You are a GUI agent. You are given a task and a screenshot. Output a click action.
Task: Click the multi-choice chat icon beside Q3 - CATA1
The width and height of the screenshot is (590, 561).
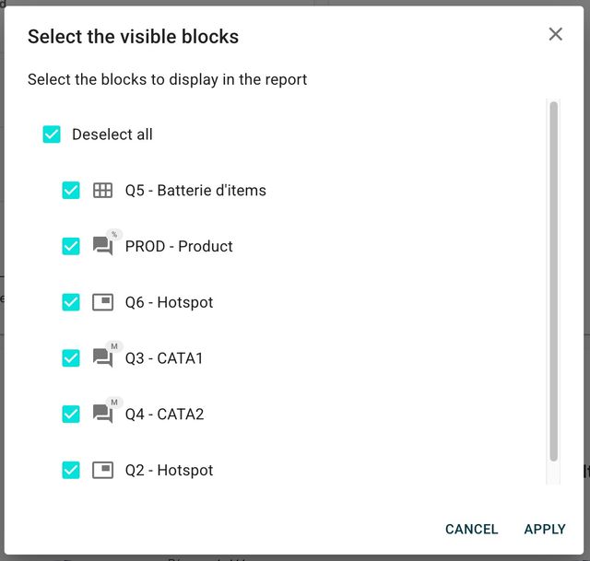[x=103, y=357]
